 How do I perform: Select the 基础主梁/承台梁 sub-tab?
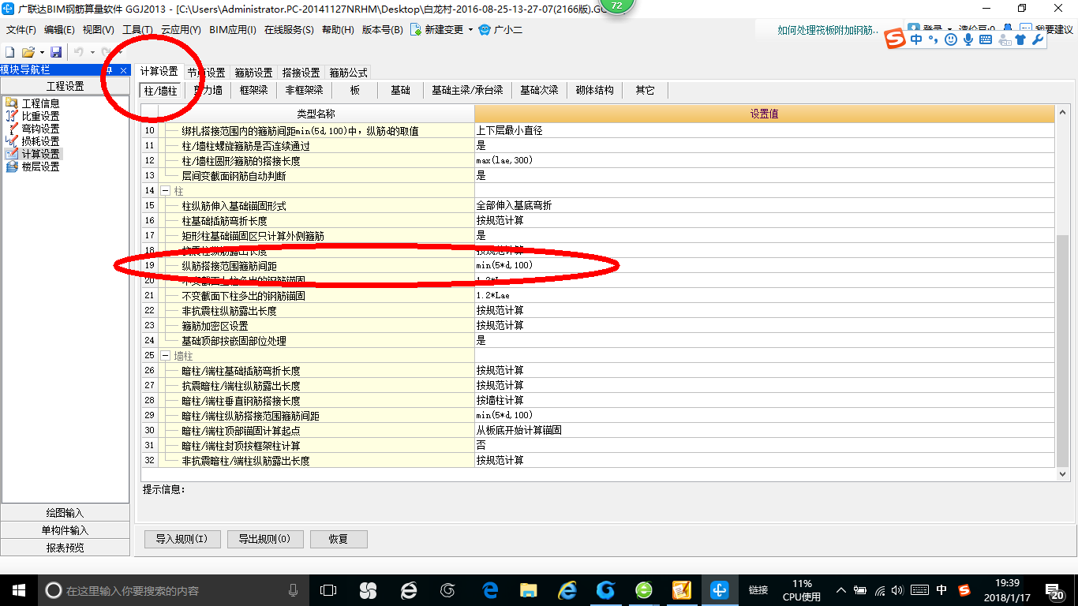click(x=467, y=91)
